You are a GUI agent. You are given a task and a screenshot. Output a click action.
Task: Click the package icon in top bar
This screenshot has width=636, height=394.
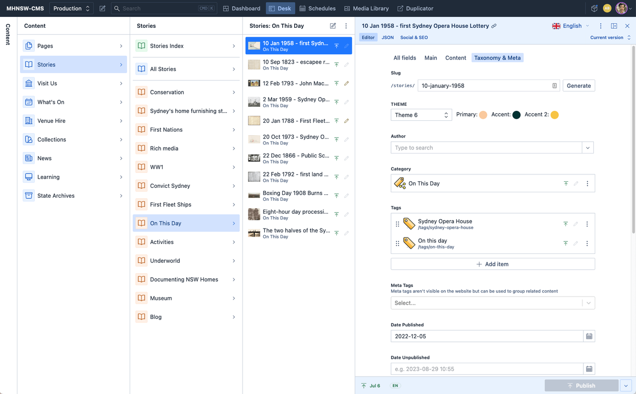click(x=594, y=8)
